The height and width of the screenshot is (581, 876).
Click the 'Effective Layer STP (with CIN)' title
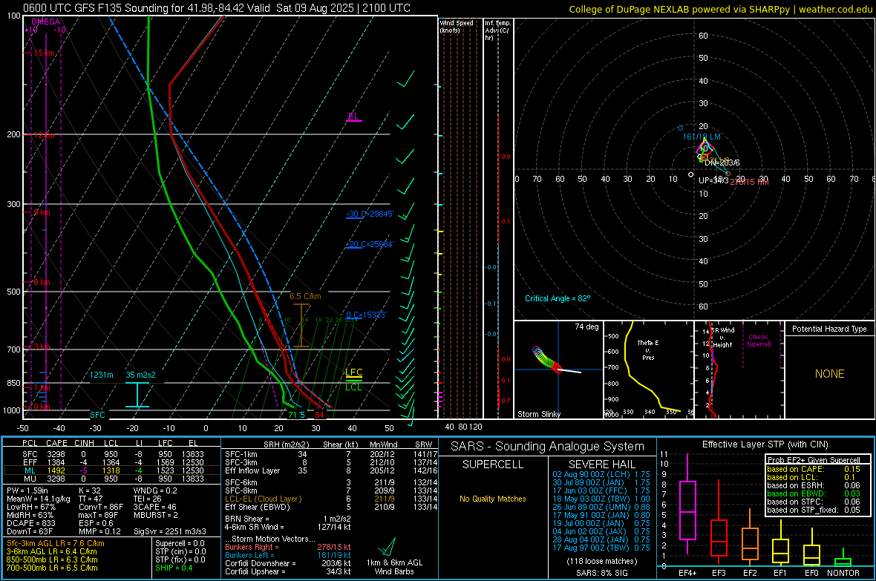(x=765, y=444)
